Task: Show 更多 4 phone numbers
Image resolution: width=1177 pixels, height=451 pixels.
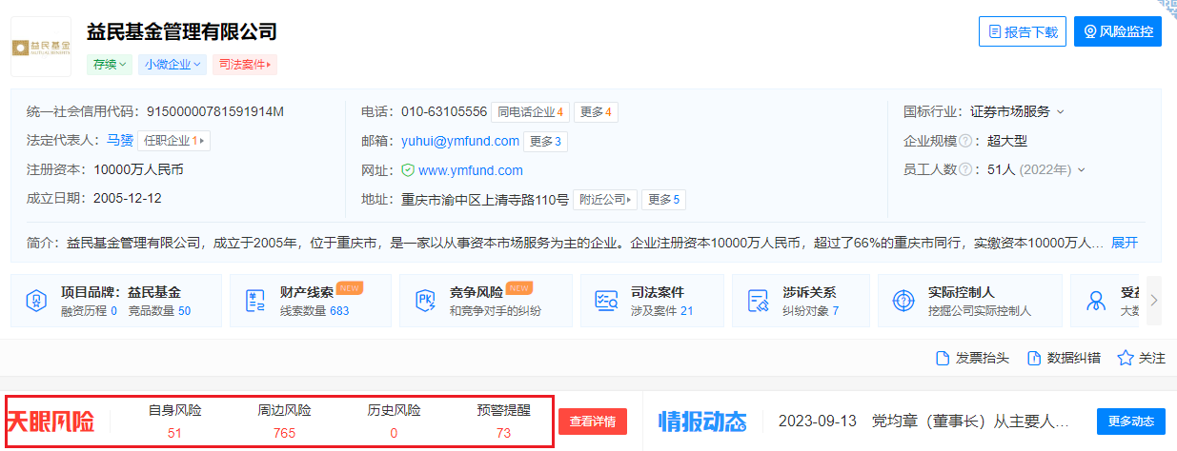Action: pos(596,112)
